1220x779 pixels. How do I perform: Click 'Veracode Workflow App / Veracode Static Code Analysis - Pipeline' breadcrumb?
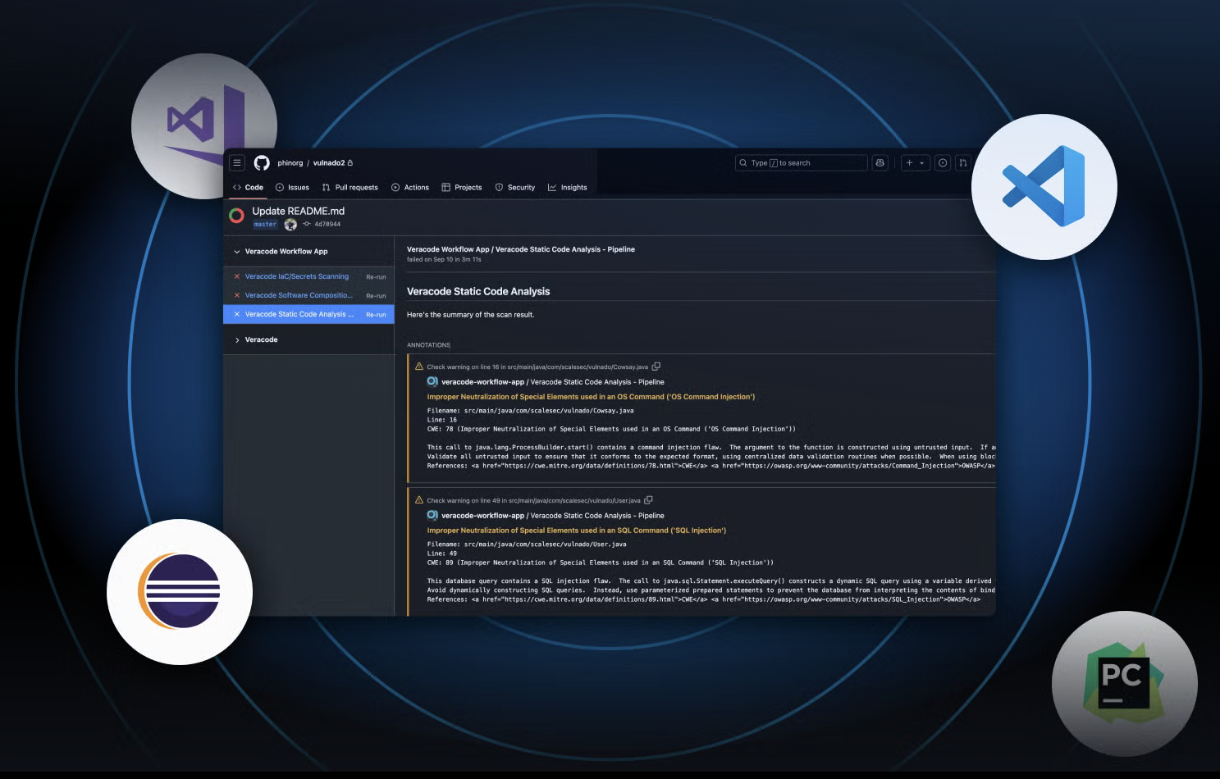click(x=521, y=249)
